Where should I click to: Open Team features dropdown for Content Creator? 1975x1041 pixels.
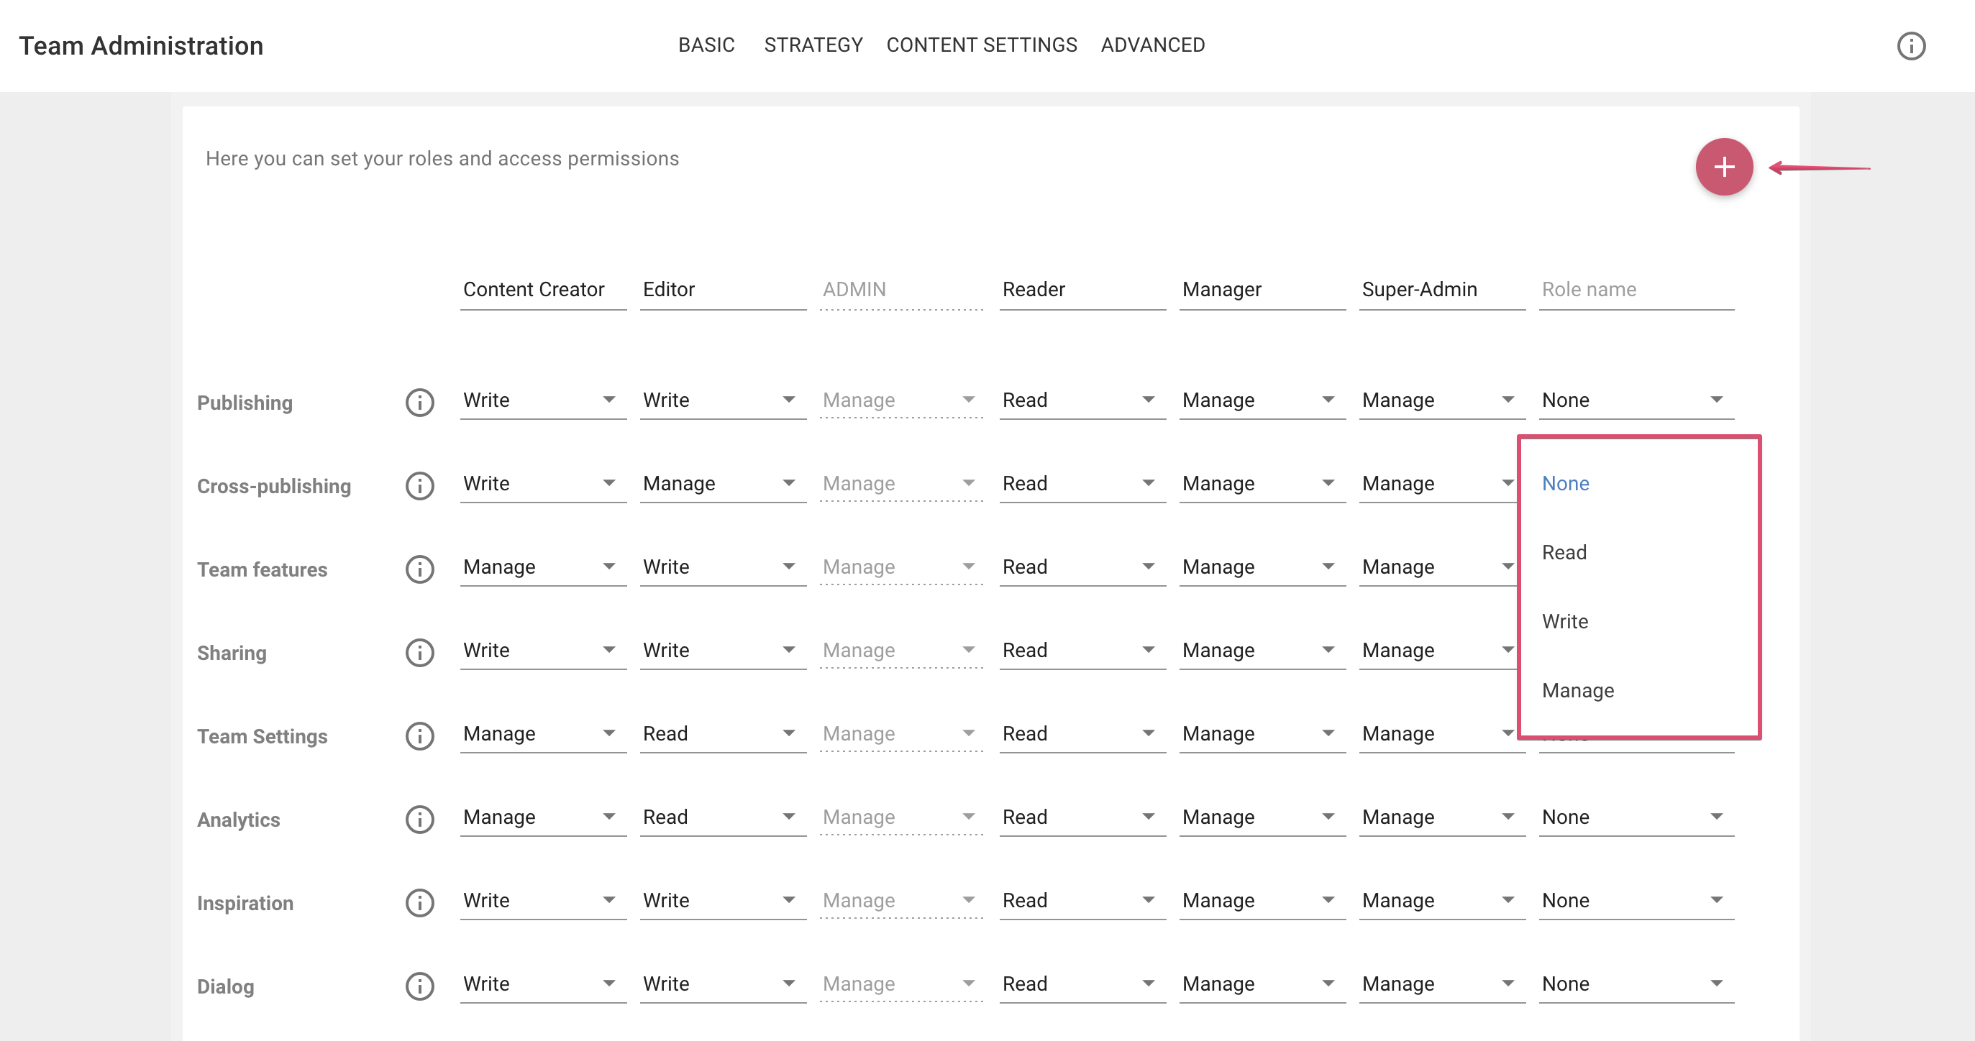pyautogui.click(x=543, y=567)
